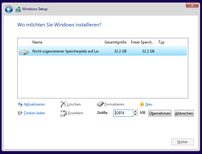202x154 pixels.
Task: Sort by the Name column header
Action: (65, 42)
